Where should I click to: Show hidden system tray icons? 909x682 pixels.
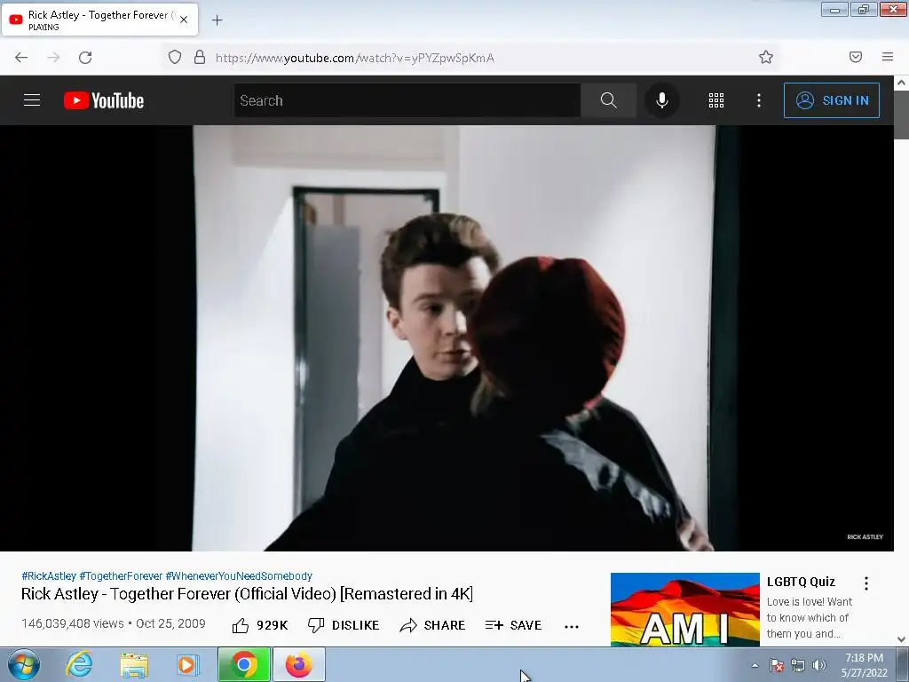pos(755,665)
